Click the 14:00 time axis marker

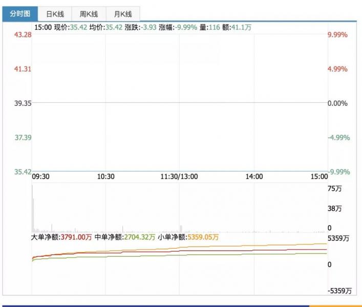254,177
